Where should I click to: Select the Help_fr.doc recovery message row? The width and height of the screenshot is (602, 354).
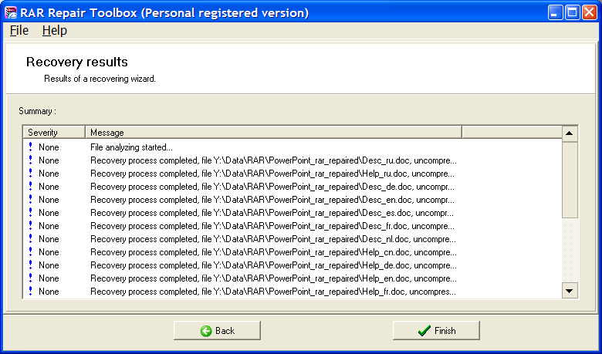coord(272,291)
